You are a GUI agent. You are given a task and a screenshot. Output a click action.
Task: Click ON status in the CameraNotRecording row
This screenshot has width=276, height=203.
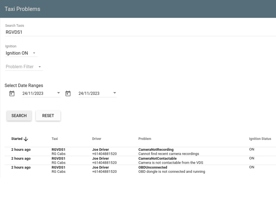(251, 149)
